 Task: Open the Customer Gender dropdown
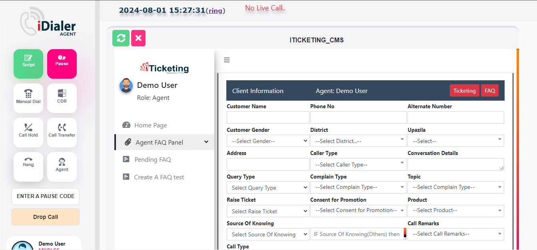pyautogui.click(x=268, y=141)
